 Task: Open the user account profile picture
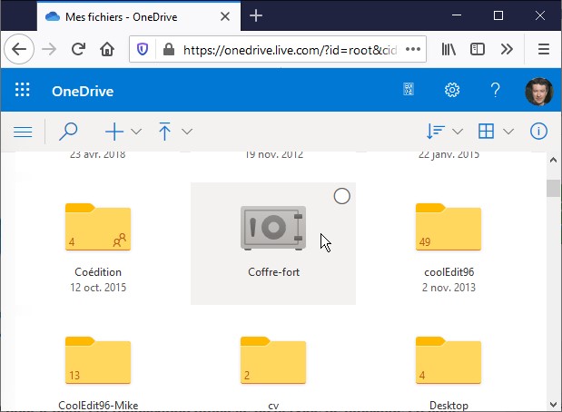[538, 91]
